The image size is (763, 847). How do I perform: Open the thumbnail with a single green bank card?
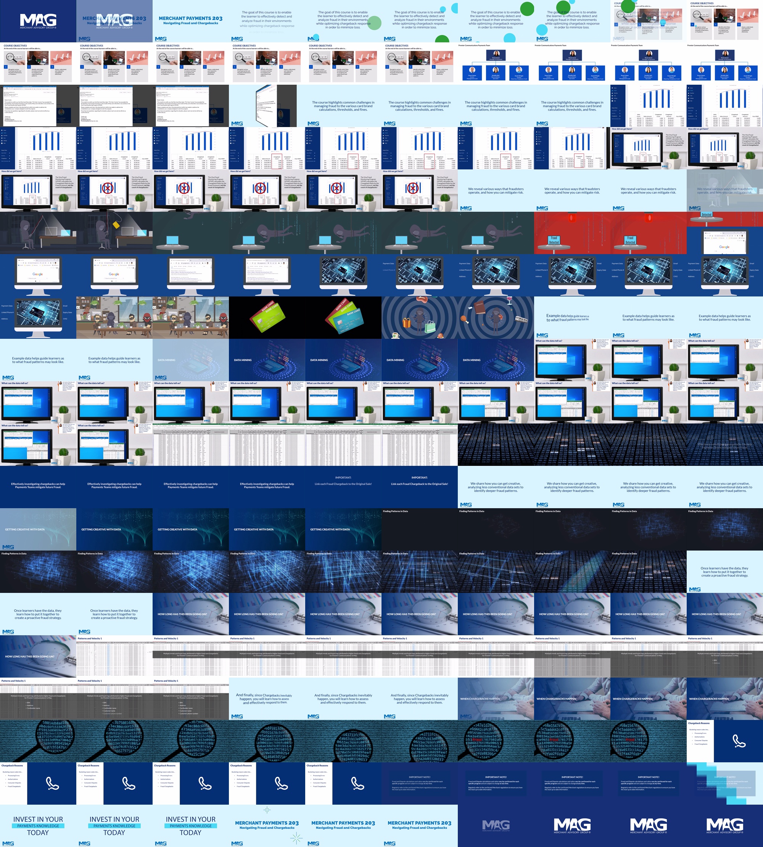click(267, 318)
